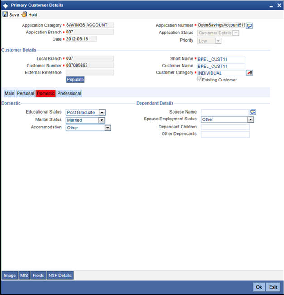Open the Educational Status dropdown

102,113
